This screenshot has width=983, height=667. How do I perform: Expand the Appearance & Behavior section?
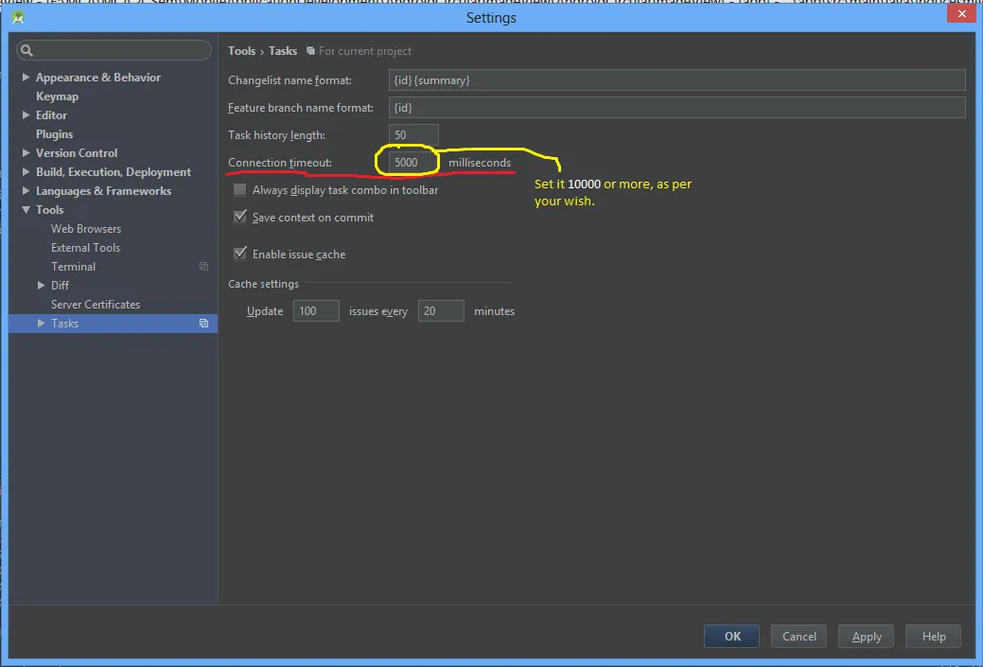point(24,77)
